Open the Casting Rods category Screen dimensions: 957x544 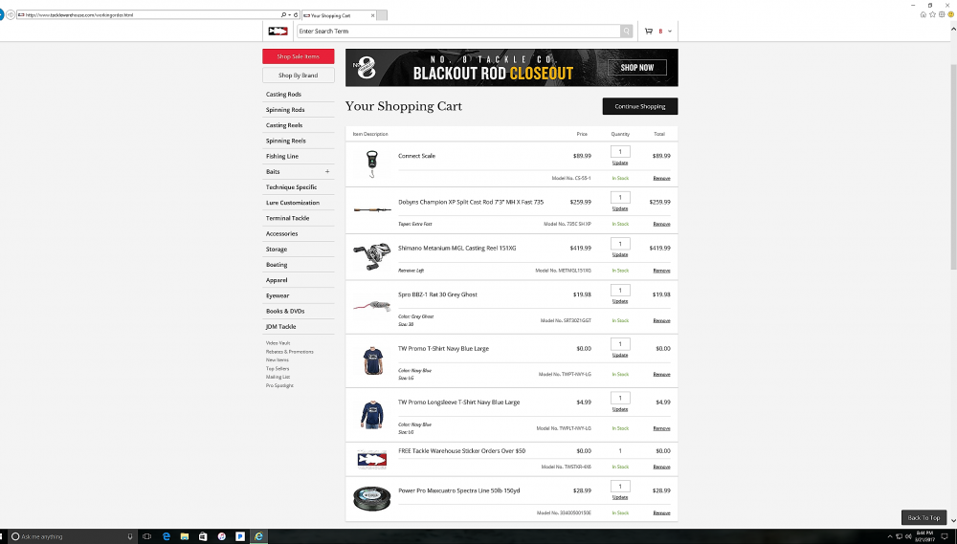(x=283, y=94)
